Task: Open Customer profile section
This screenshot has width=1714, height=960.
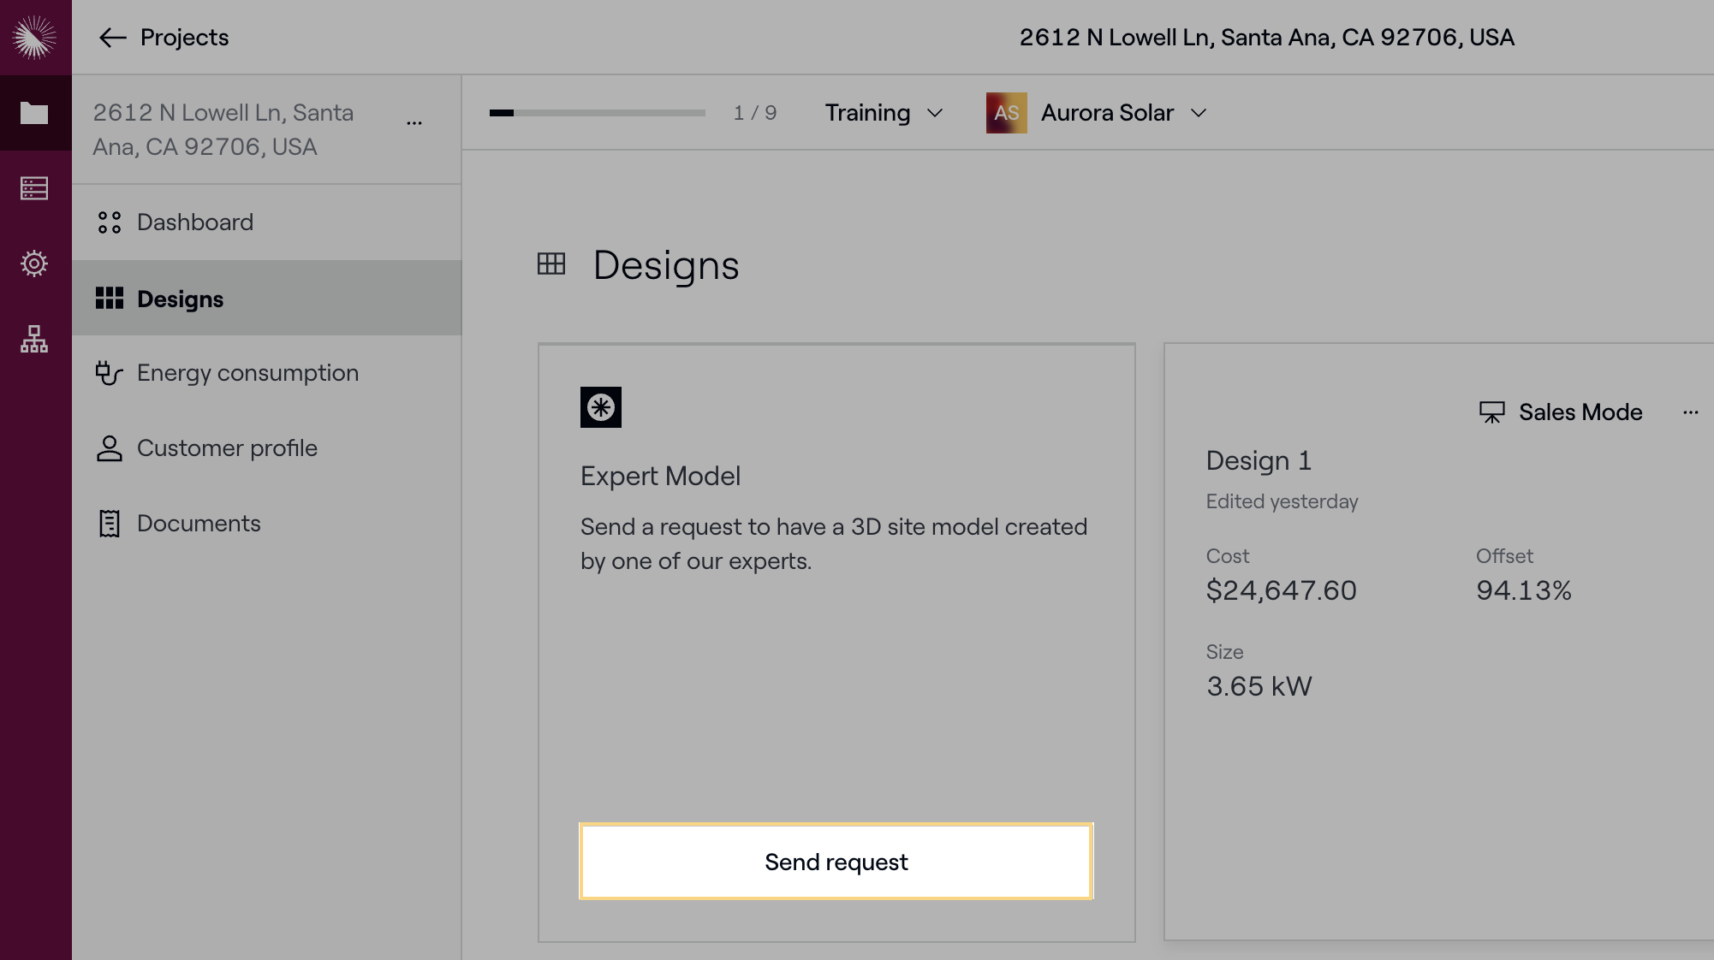Action: 227,448
